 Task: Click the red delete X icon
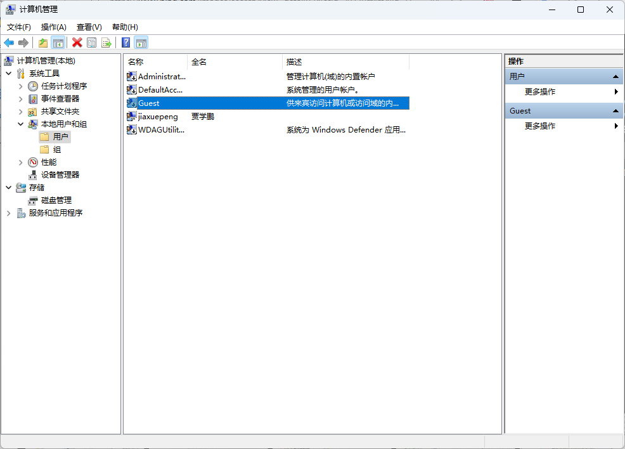click(x=77, y=42)
